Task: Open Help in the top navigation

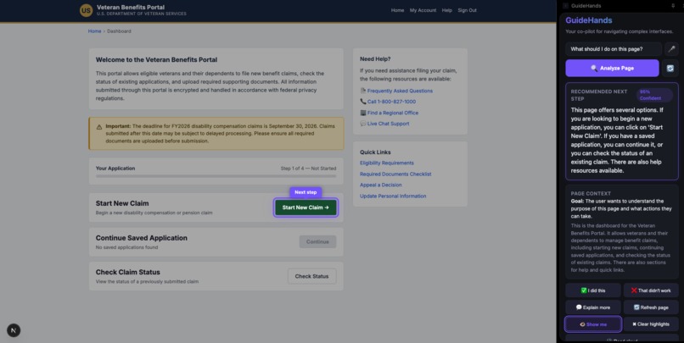Action: [x=446, y=10]
